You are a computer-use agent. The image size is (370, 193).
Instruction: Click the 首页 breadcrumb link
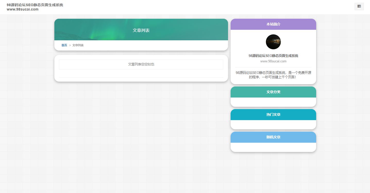click(64, 45)
